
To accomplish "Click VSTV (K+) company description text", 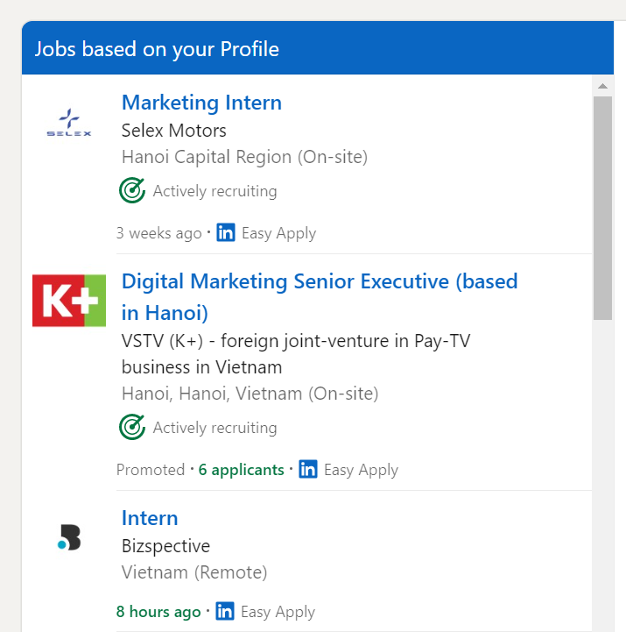I will [x=296, y=354].
